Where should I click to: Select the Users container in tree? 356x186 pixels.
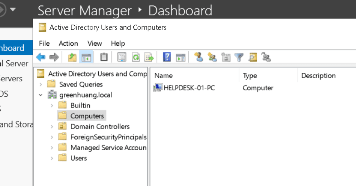click(x=79, y=158)
